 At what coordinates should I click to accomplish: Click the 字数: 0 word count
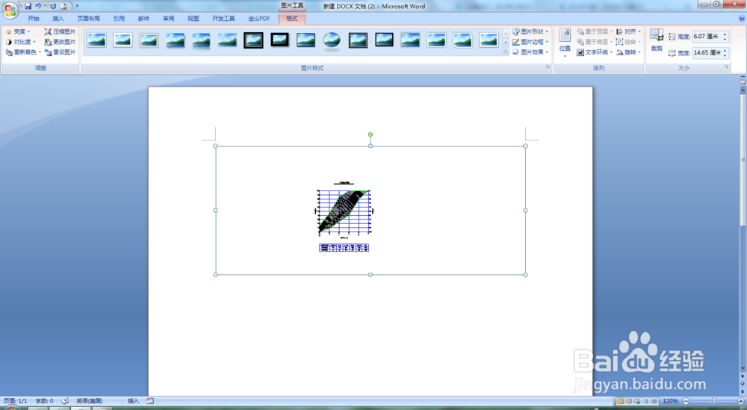point(44,401)
